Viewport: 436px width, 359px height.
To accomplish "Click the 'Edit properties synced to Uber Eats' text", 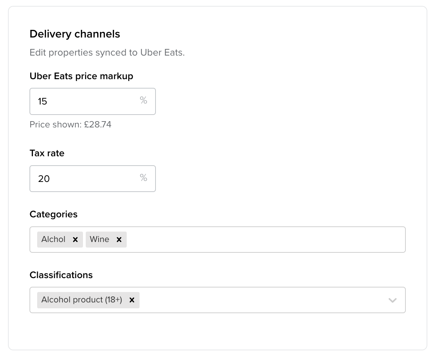I will (x=107, y=52).
